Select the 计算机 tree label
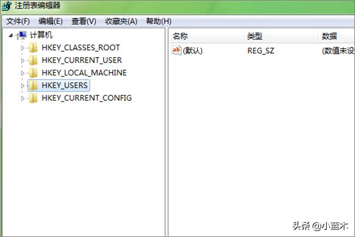 pos(41,35)
